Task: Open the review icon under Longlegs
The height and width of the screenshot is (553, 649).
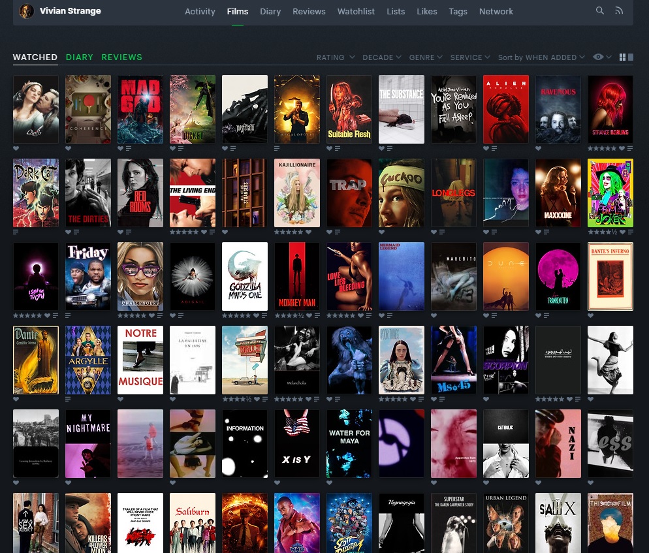Action: pos(441,232)
